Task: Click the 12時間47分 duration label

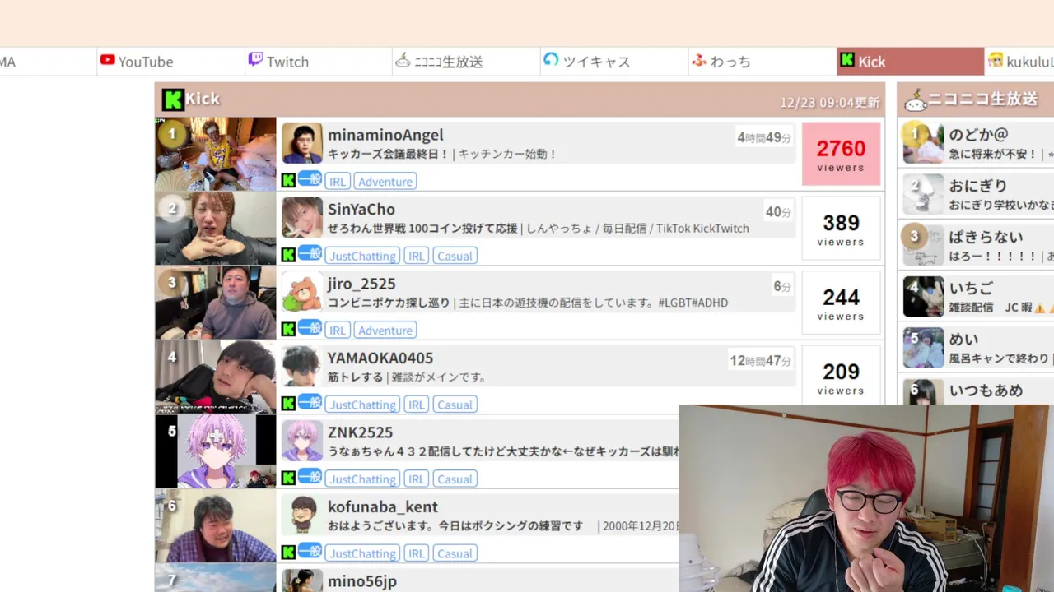Action: coord(761,360)
